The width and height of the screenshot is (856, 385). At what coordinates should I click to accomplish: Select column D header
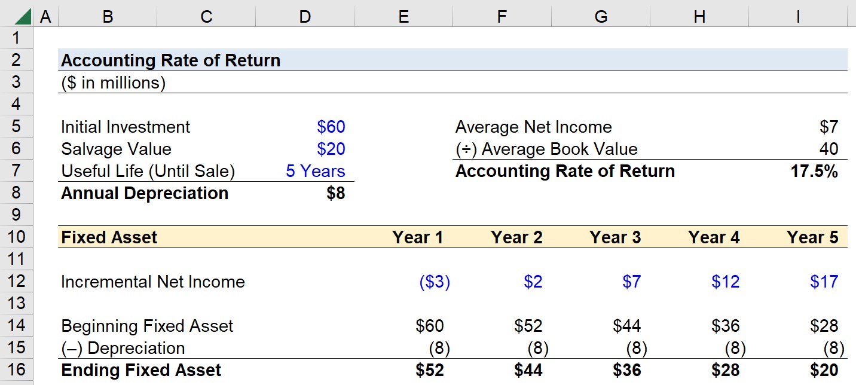(305, 16)
